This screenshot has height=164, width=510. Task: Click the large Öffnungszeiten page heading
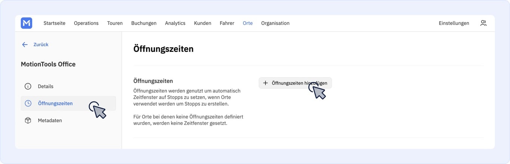click(x=164, y=49)
